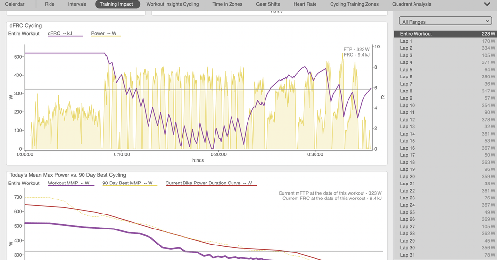Select Lap 19 at 96 W
This screenshot has width=497, height=260.
[x=446, y=169]
